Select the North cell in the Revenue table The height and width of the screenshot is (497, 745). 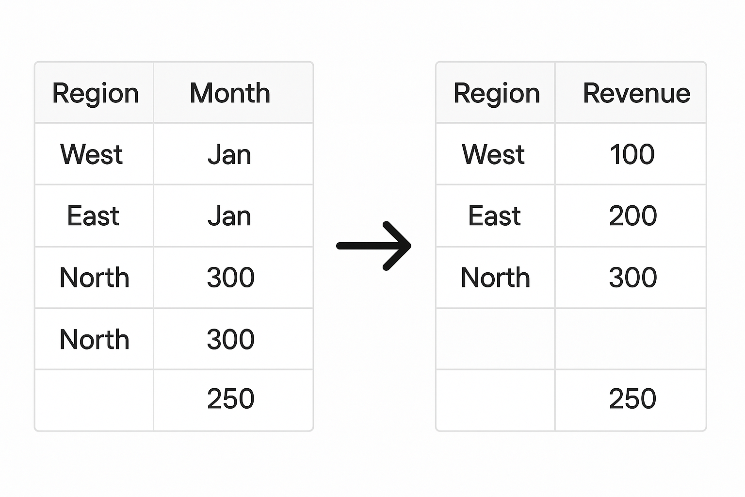[495, 278]
